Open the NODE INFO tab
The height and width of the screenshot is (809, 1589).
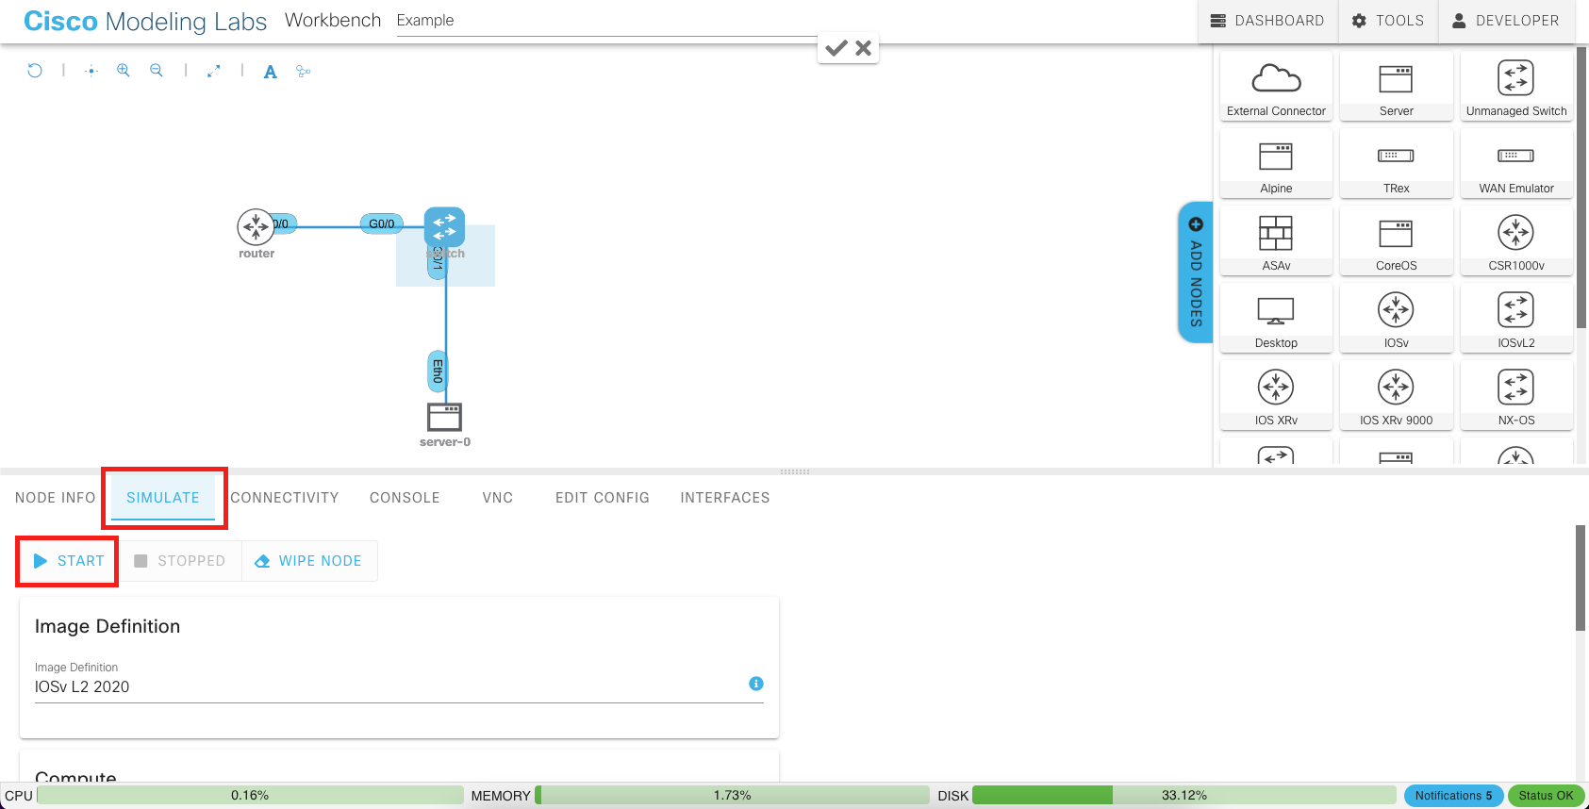[56, 498]
